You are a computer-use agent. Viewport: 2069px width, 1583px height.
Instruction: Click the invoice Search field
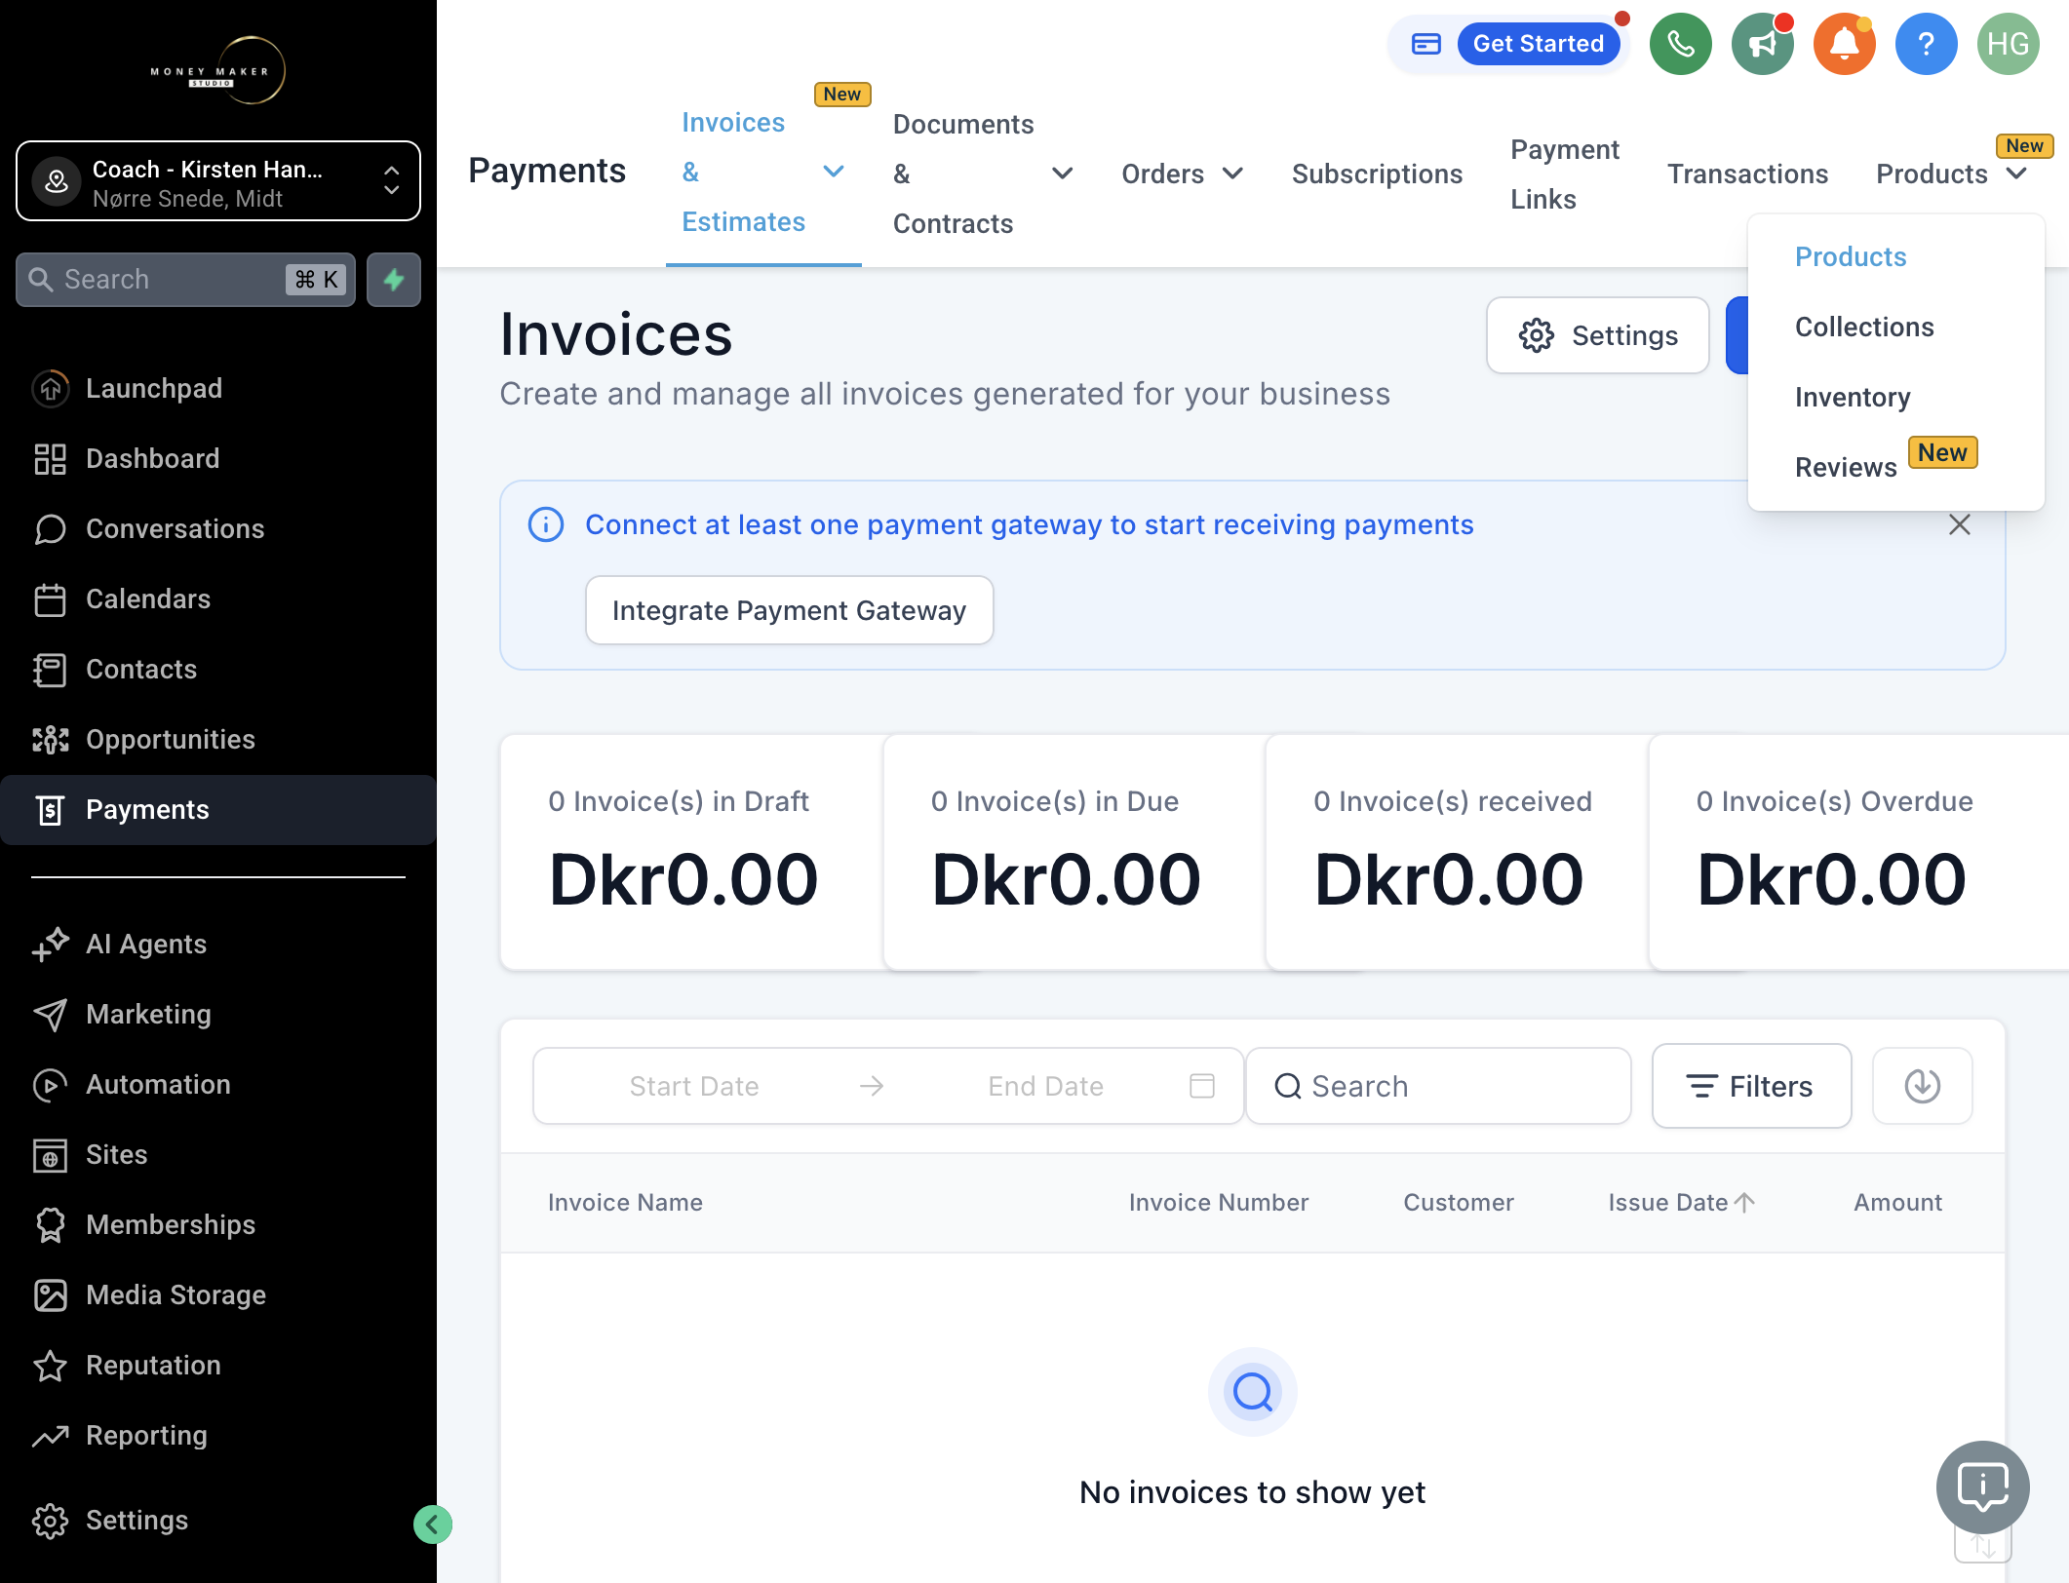click(1438, 1086)
